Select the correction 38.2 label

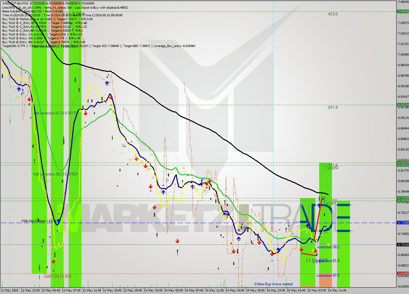(328, 247)
